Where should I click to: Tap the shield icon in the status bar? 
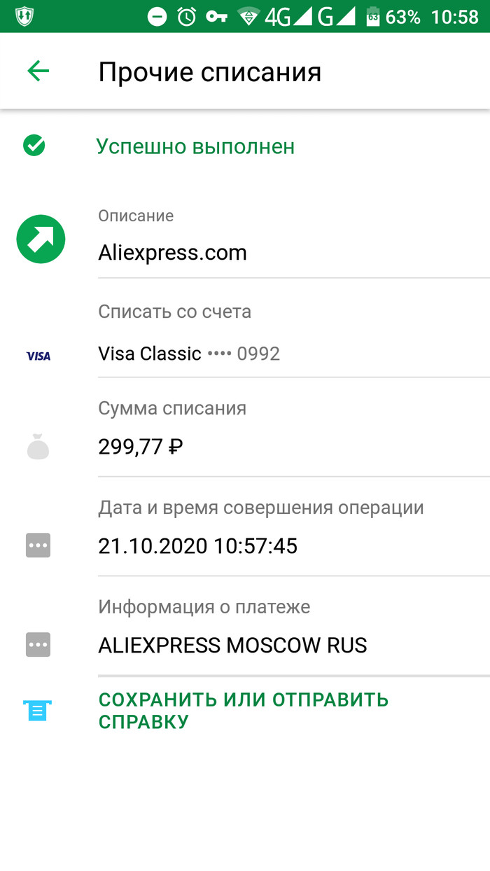(x=24, y=16)
